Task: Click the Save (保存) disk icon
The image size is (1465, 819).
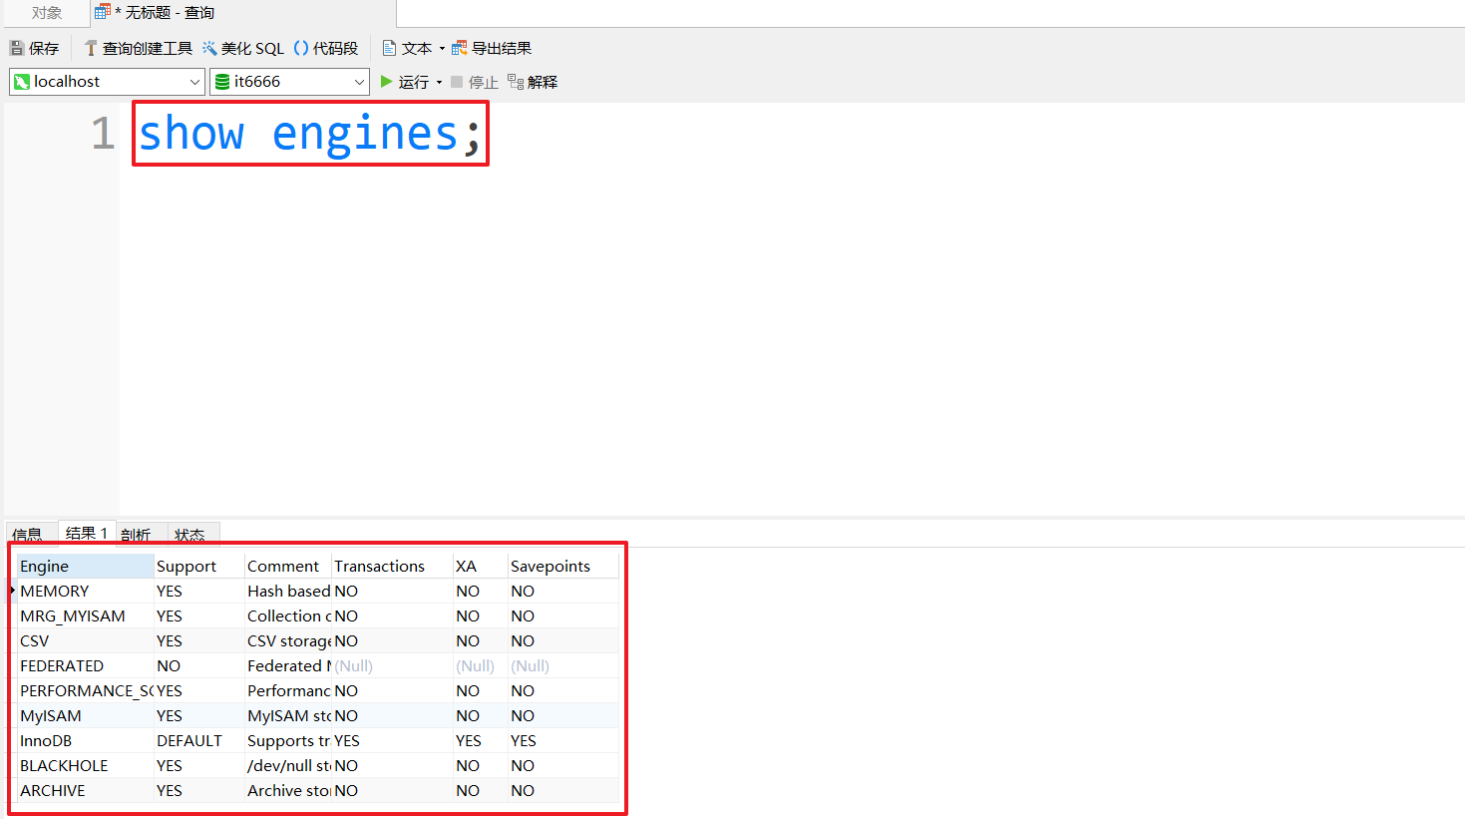Action: tap(17, 48)
